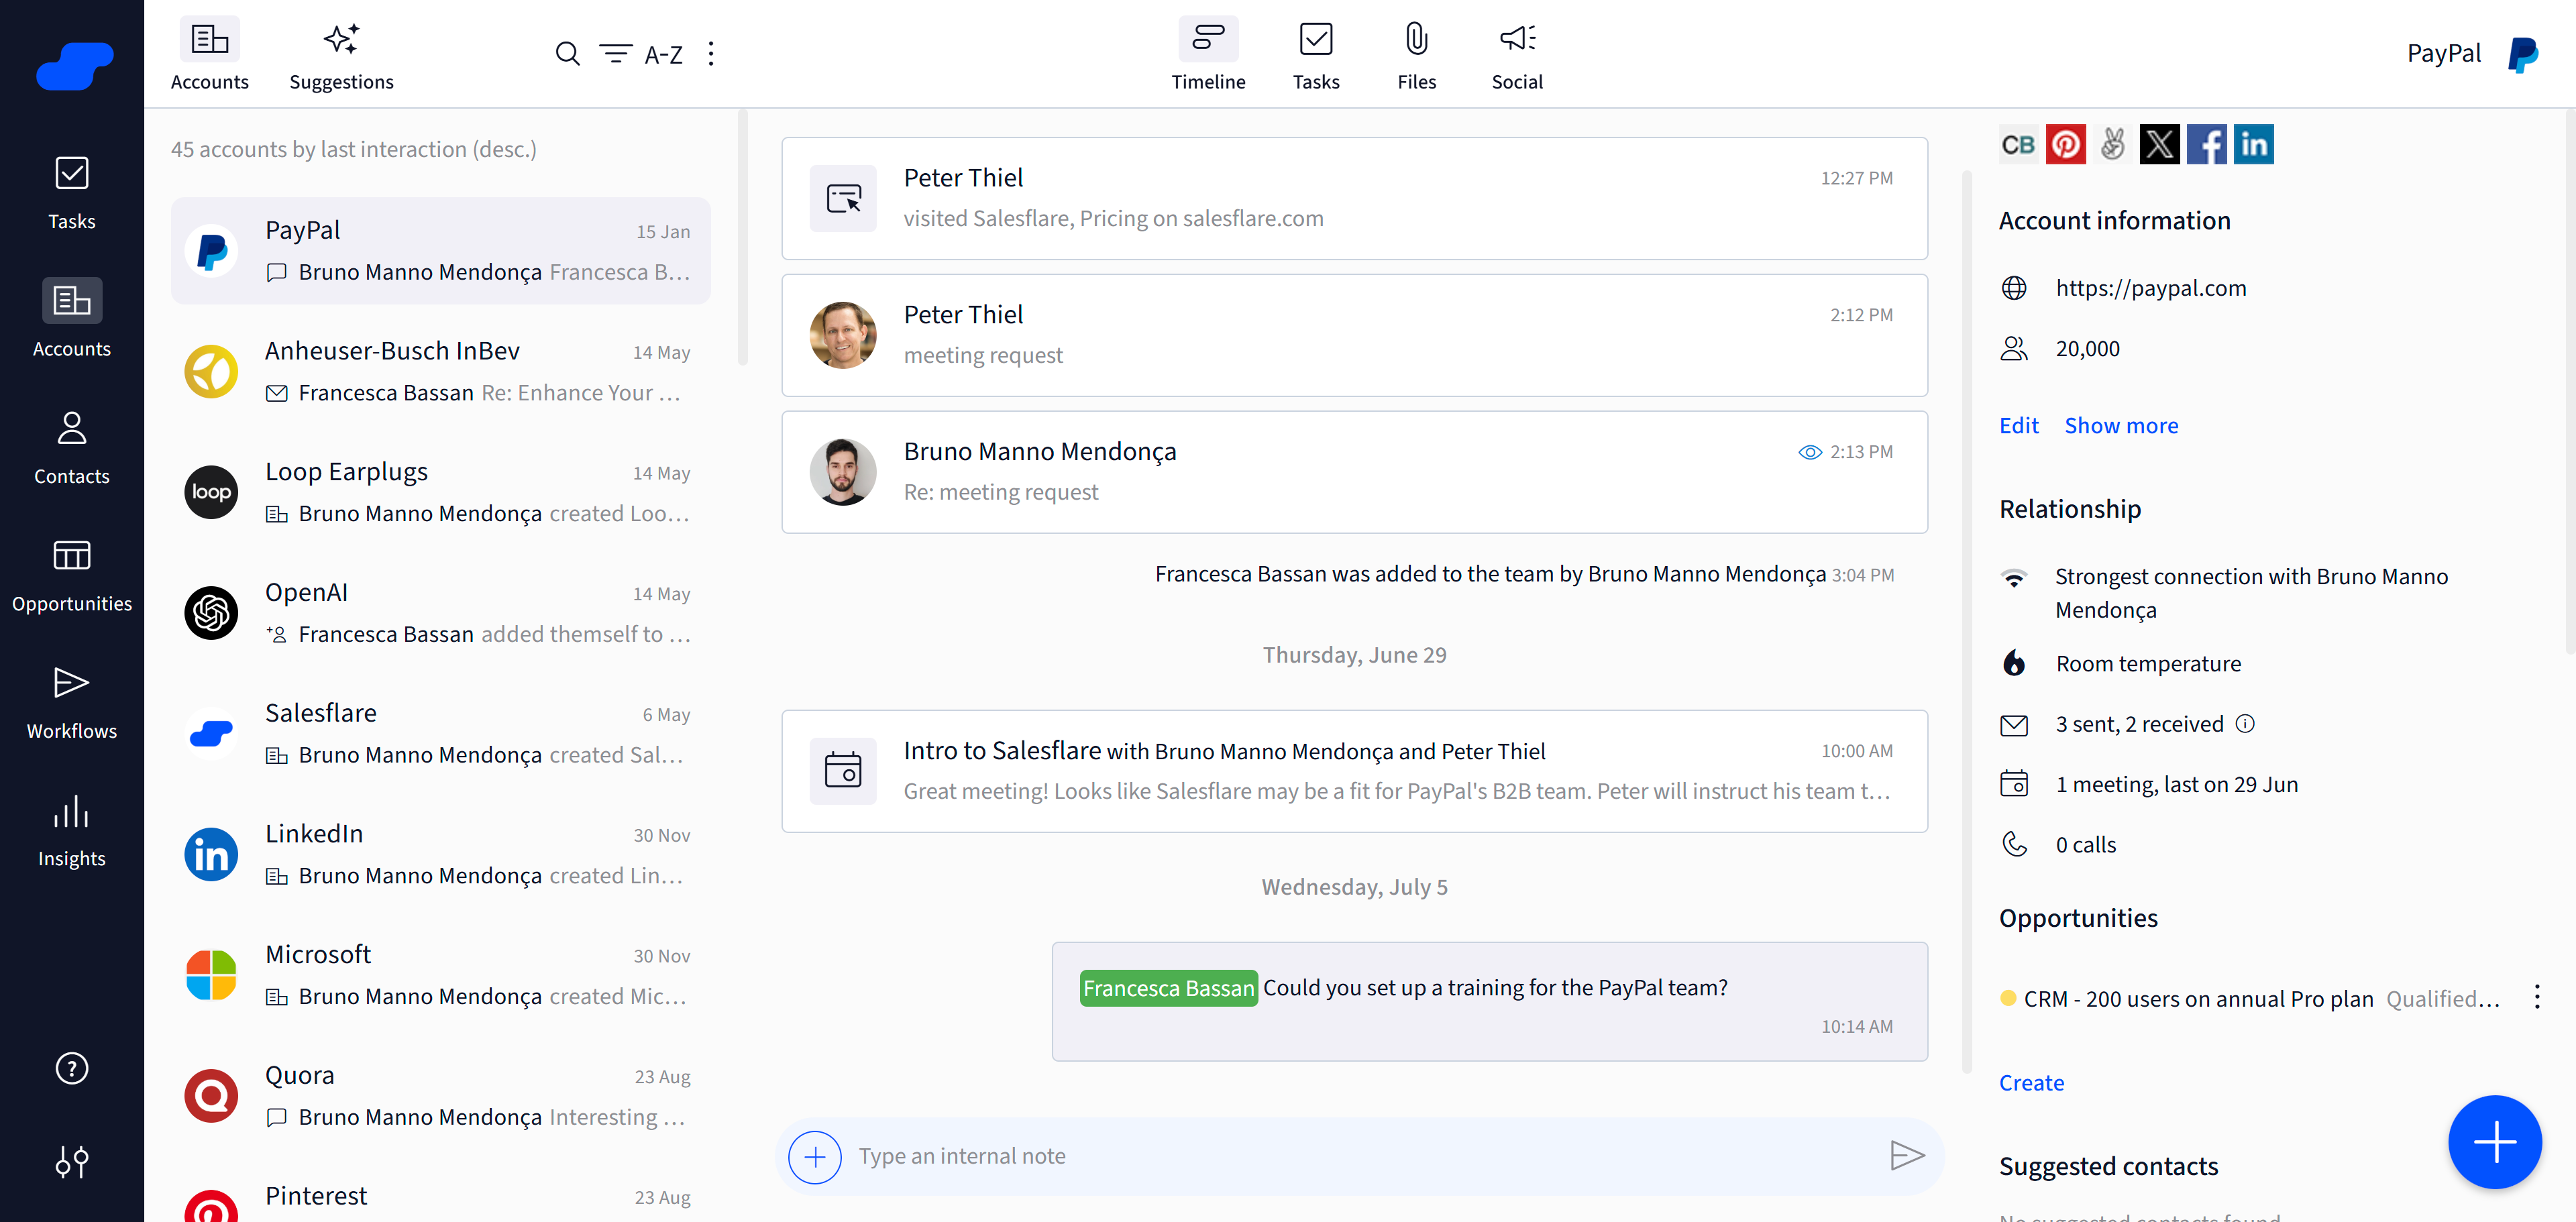
Task: Click Create under Opportunities
Action: (x=2031, y=1082)
